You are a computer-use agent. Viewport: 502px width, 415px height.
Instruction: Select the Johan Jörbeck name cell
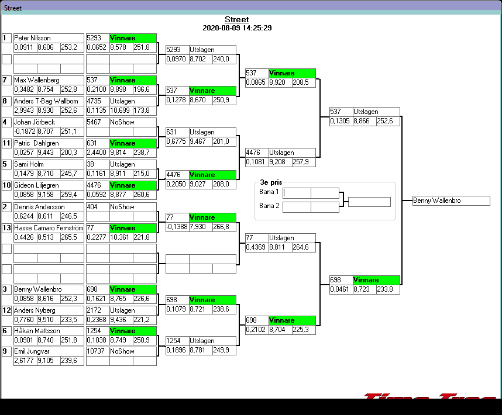[49, 122]
